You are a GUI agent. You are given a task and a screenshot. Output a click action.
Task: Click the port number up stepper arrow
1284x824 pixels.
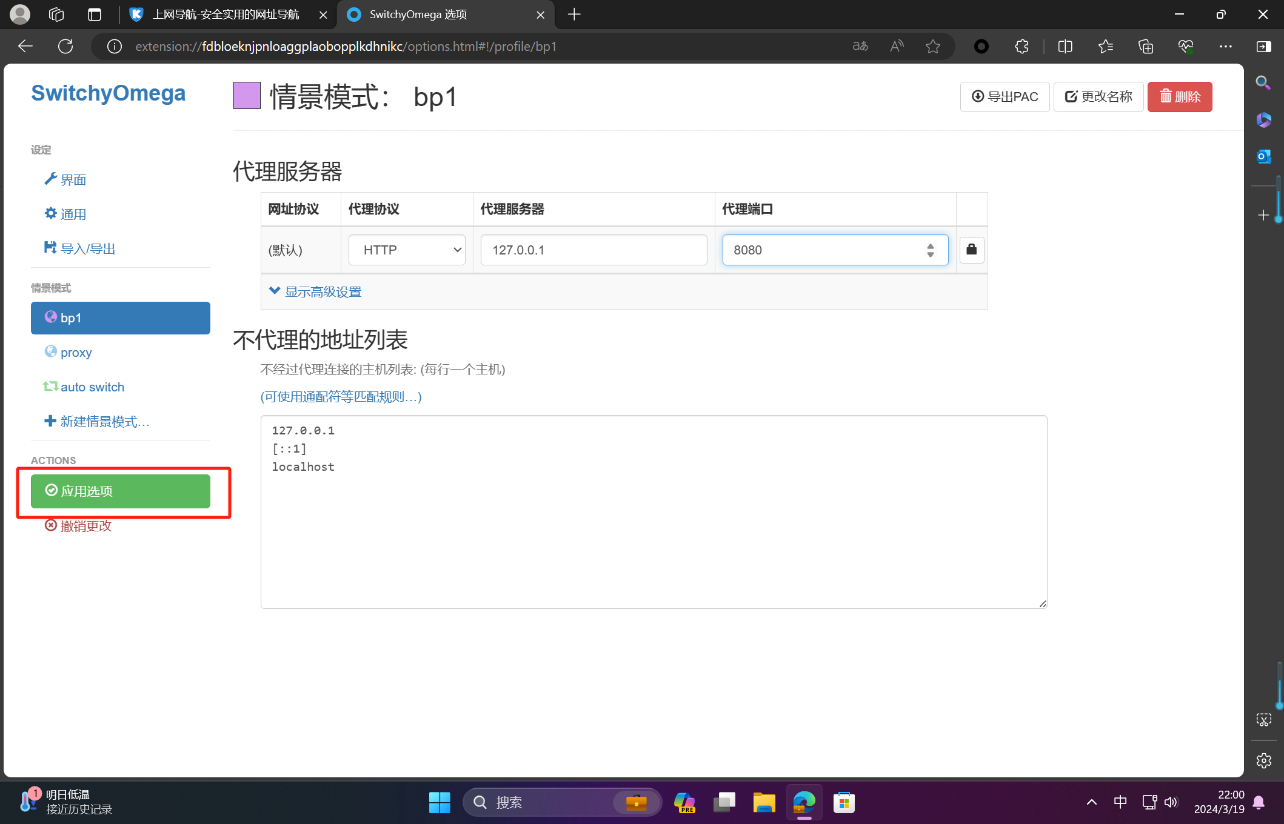[x=930, y=245]
